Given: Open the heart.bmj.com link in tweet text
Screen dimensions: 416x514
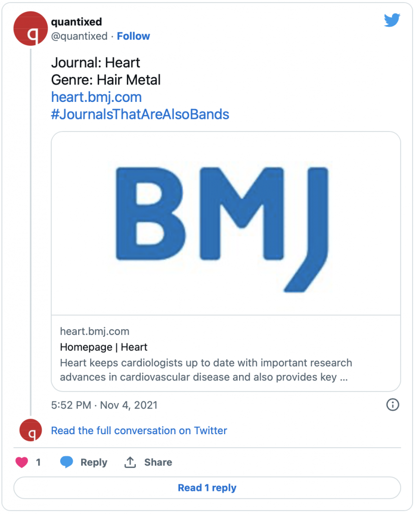Looking at the screenshot, I should click(x=97, y=97).
